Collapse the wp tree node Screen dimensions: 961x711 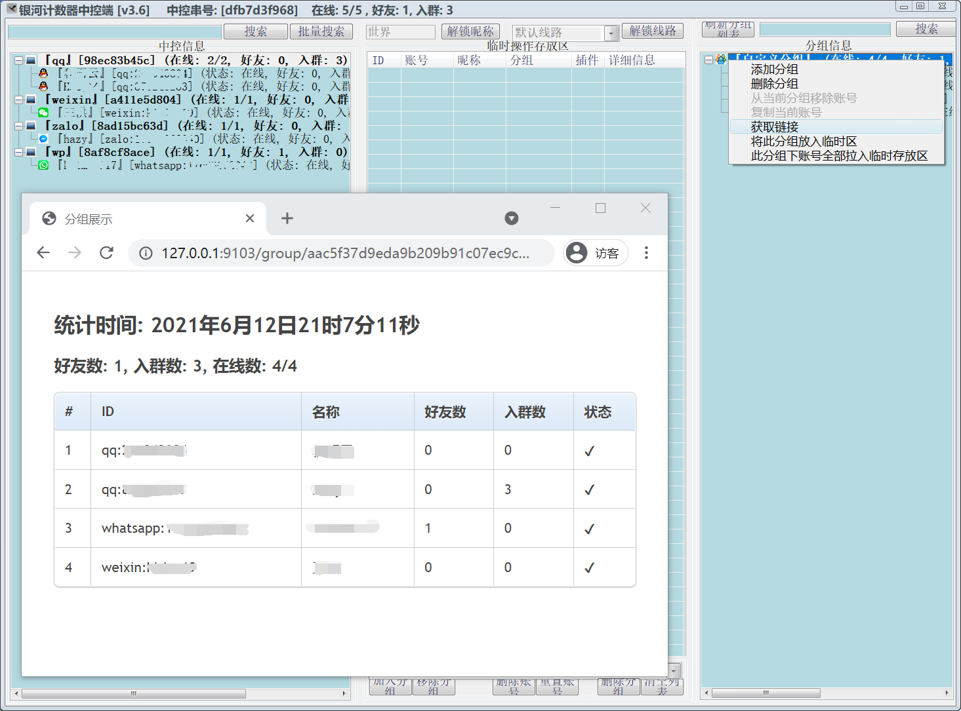[x=18, y=152]
